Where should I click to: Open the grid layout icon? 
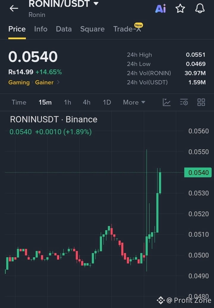tap(201, 102)
